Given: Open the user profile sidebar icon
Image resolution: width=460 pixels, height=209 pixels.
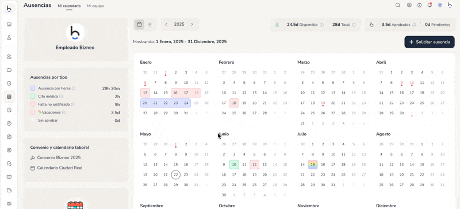Looking at the screenshot, I should click(x=9, y=37).
